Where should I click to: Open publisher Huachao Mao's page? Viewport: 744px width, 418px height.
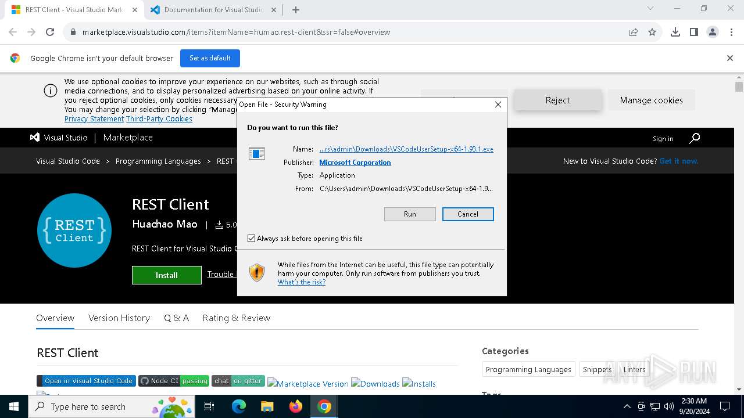click(164, 224)
